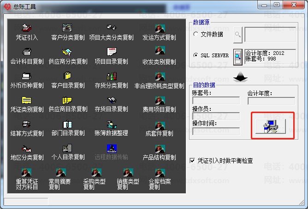Click the 地区分类复制 icon
308x209 pixels.
pyautogui.click(x=27, y=149)
